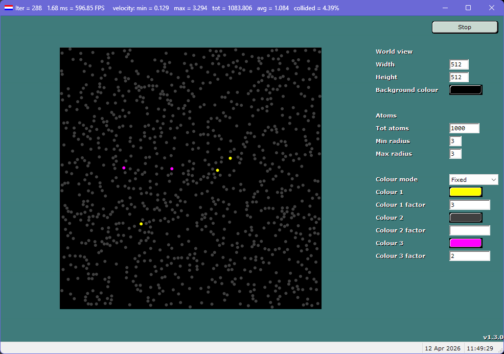Edit the Colour 1 factor value
Screen dimensions: 504x354
(469, 204)
